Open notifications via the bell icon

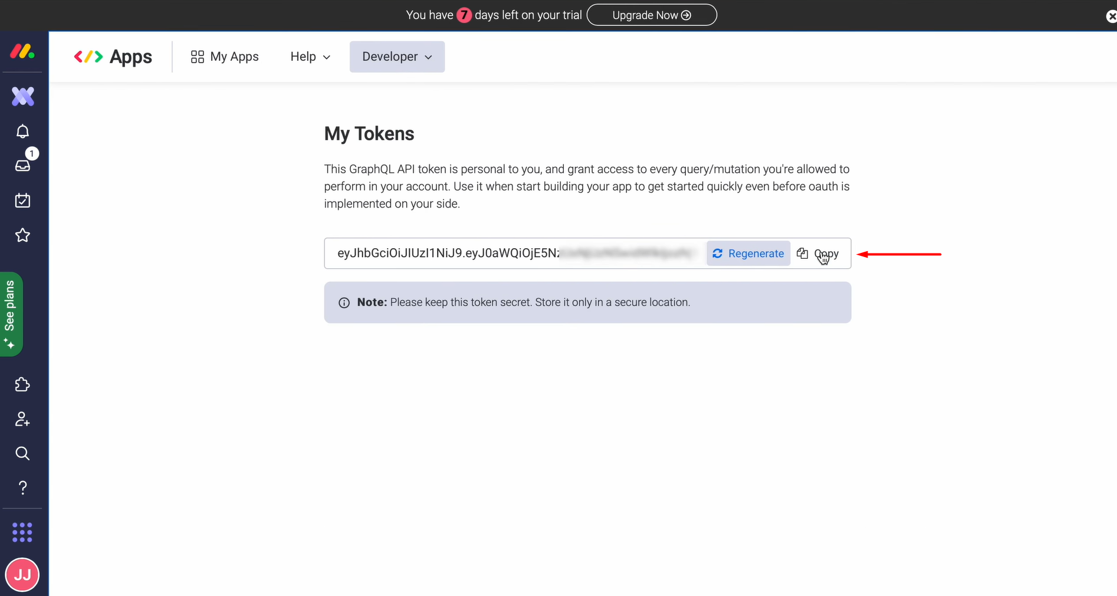(22, 131)
